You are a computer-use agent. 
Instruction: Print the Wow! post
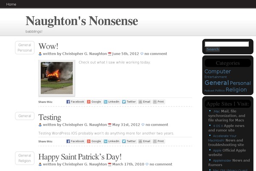[159, 102]
